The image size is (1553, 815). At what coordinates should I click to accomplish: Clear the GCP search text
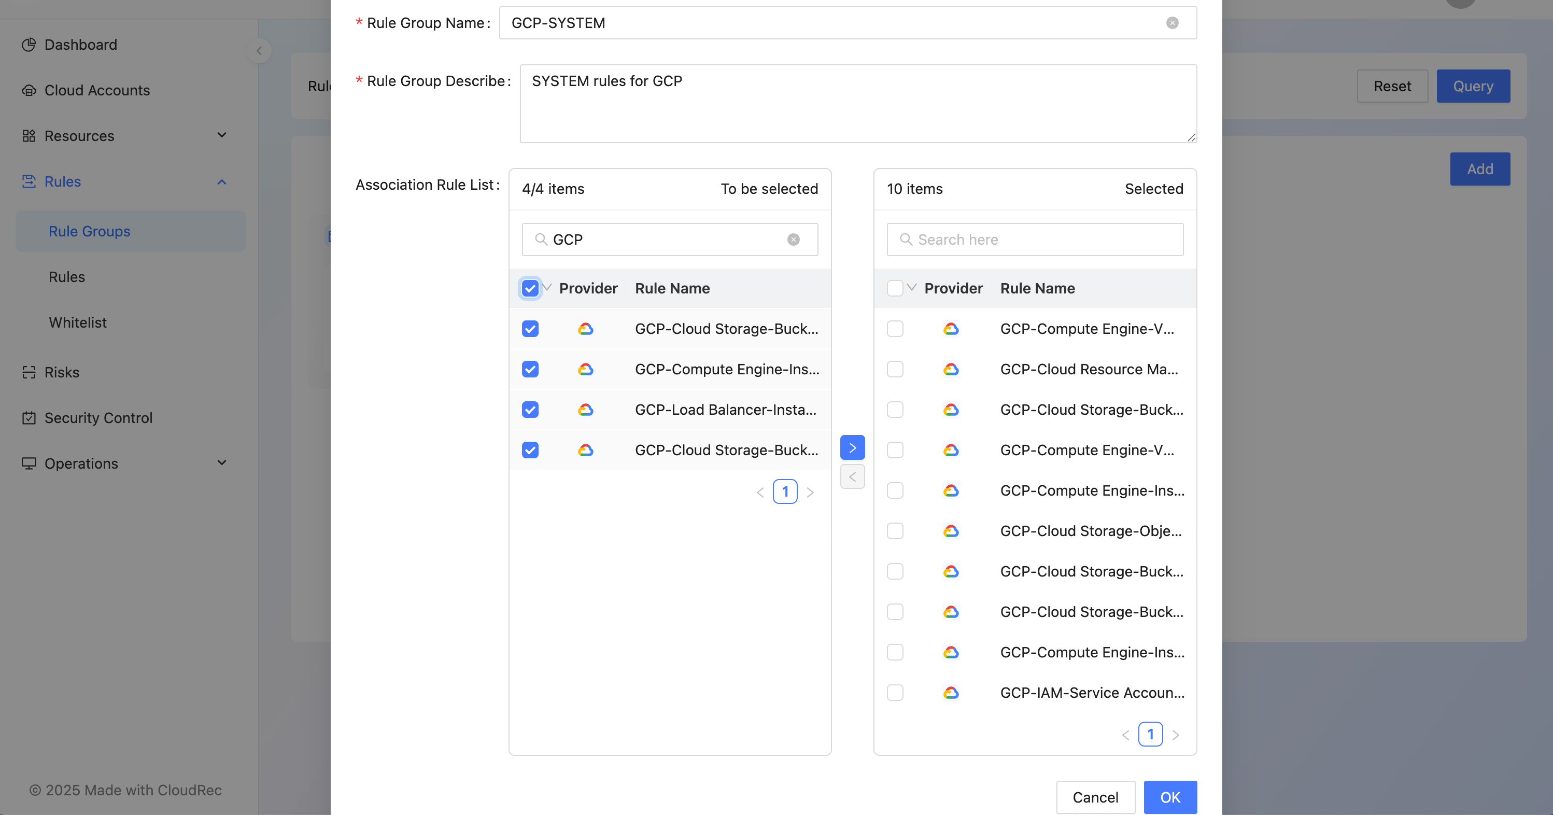[794, 240]
